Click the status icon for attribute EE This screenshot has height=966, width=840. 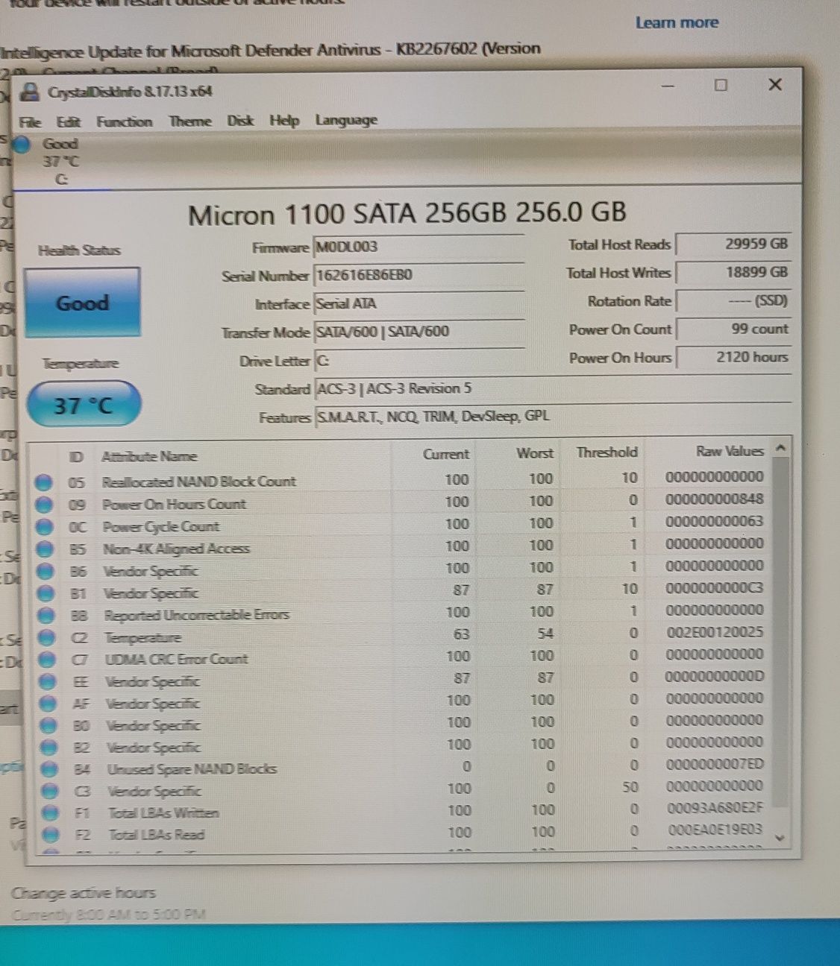coord(47,682)
